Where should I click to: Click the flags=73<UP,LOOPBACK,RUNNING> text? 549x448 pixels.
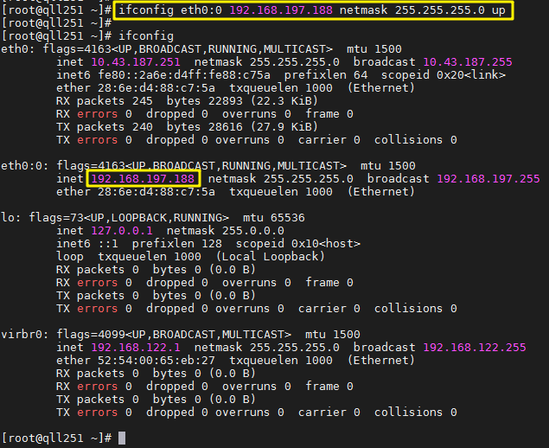(129, 218)
